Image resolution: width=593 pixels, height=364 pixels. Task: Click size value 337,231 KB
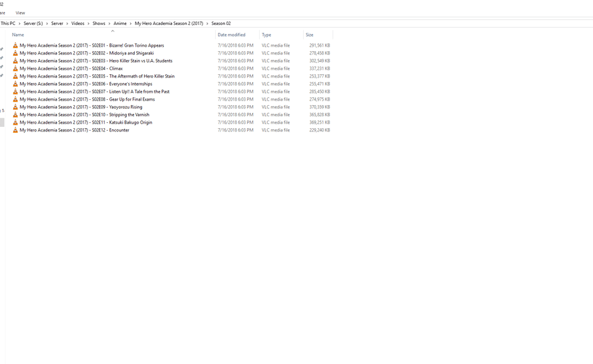point(320,68)
